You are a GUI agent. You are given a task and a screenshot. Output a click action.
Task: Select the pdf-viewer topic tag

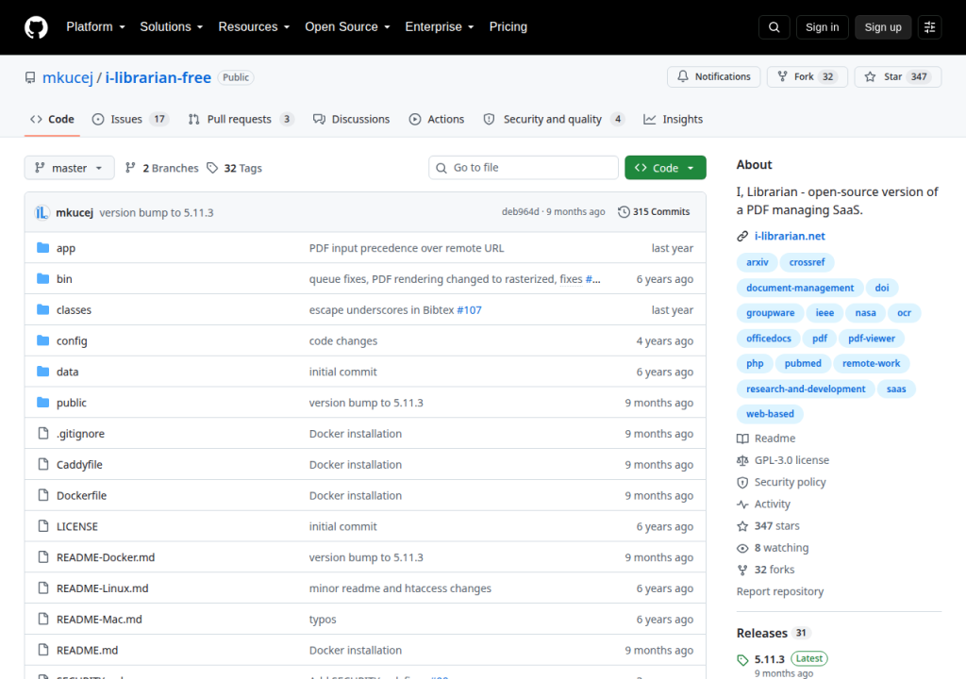click(x=871, y=339)
